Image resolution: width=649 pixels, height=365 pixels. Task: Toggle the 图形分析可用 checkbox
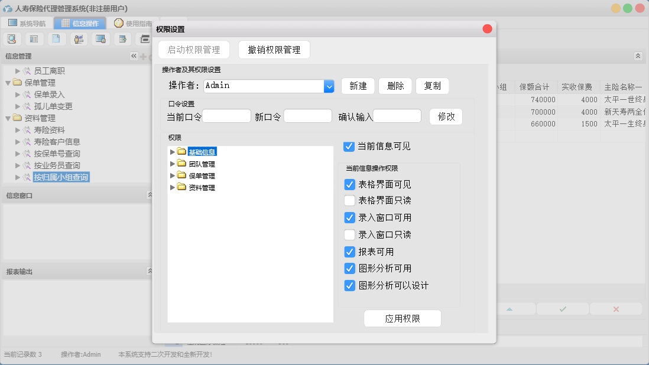coord(350,269)
